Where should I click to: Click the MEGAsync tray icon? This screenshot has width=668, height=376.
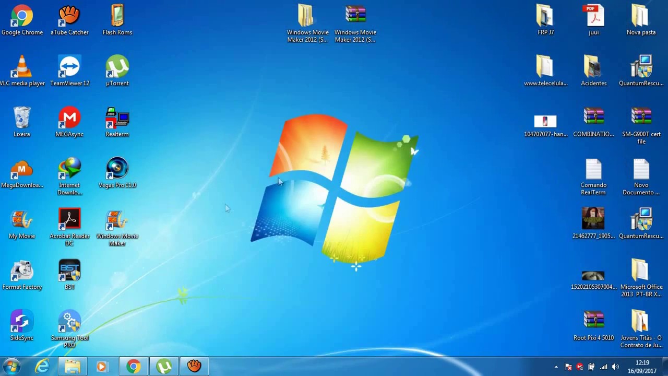pyautogui.click(x=580, y=367)
